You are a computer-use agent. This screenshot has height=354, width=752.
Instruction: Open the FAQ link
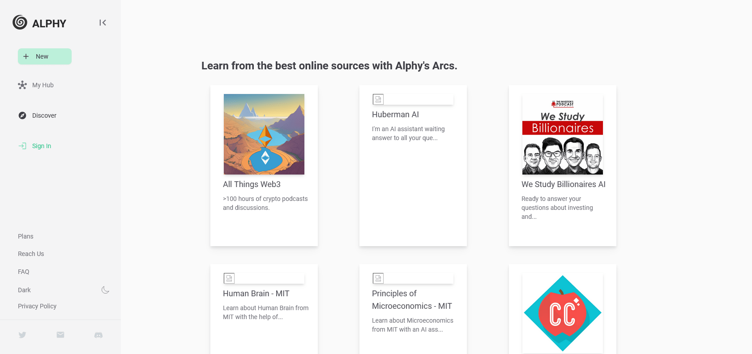(23, 272)
